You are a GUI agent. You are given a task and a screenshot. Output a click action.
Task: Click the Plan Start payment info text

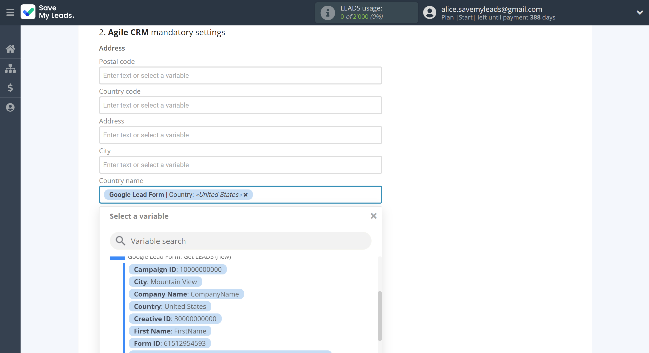coord(498,17)
